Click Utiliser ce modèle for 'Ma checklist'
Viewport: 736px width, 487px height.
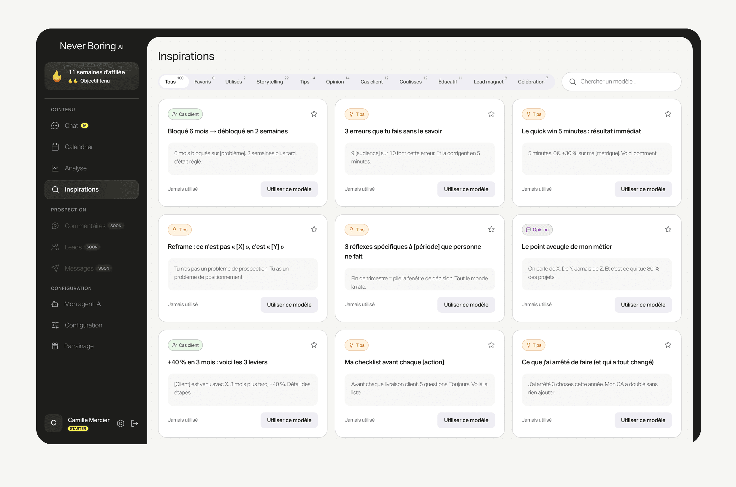point(466,420)
